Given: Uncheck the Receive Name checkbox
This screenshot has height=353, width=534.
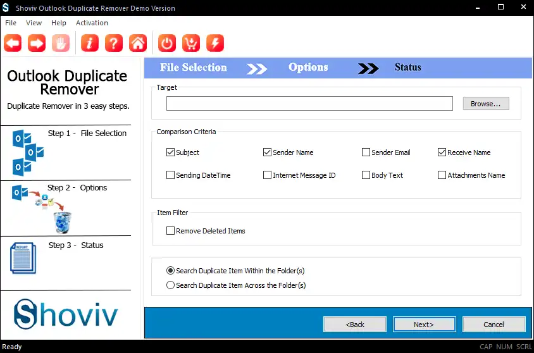Looking at the screenshot, I should (x=442, y=152).
